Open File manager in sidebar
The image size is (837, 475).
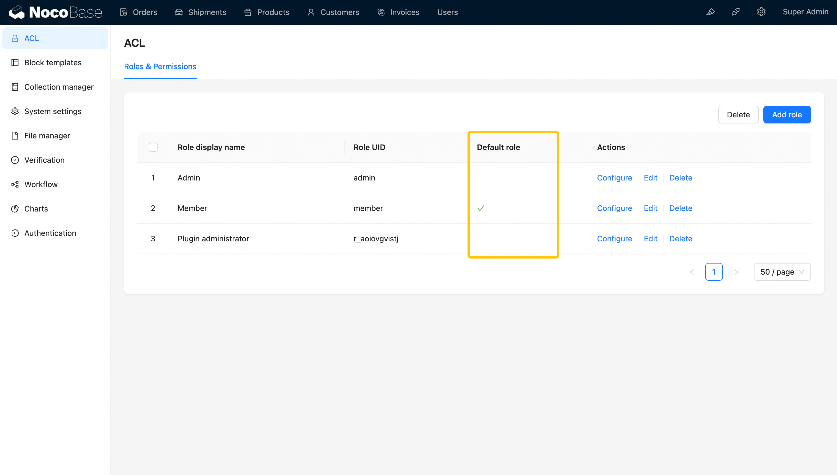point(47,136)
